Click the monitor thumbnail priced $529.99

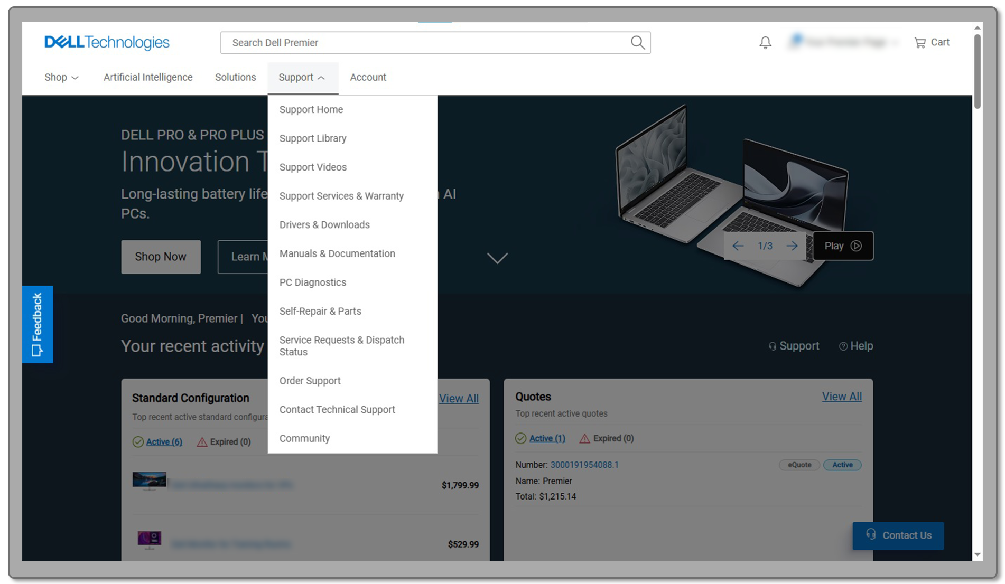coord(149,540)
